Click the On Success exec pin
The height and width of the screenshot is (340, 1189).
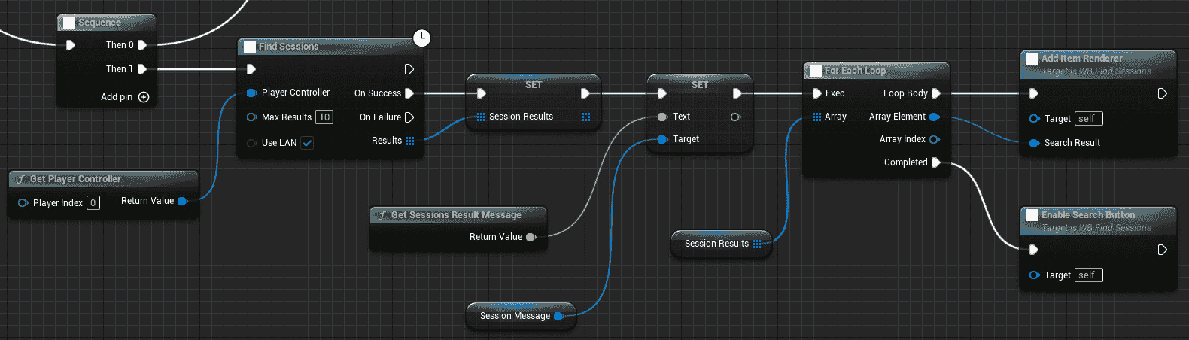(409, 93)
